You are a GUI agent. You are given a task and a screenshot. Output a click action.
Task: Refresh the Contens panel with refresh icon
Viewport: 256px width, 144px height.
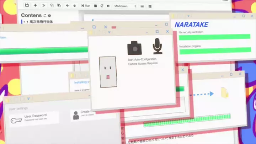[45, 16]
